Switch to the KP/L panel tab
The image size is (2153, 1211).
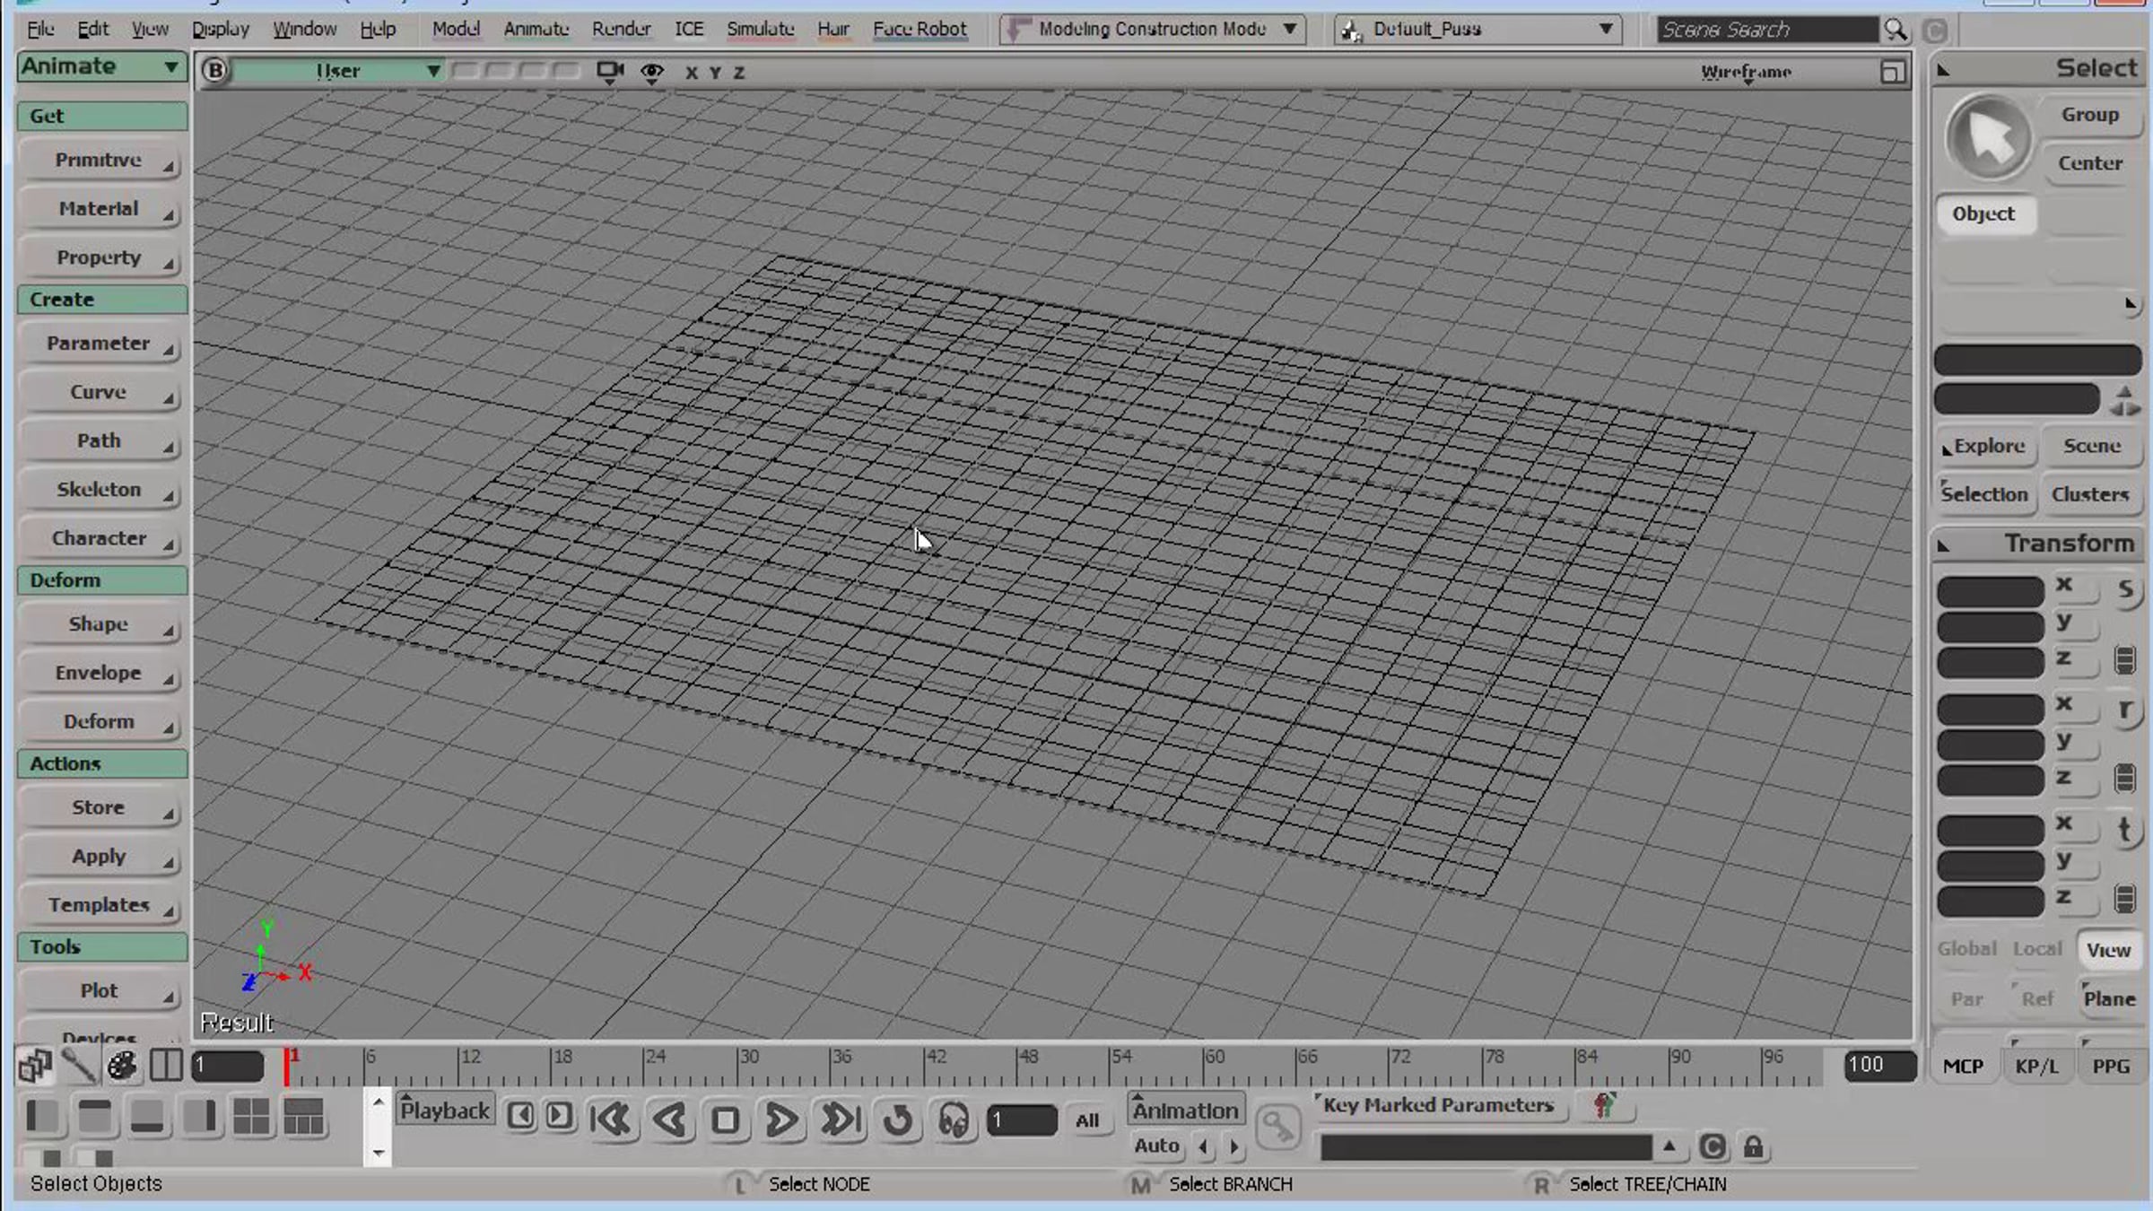2036,1067
